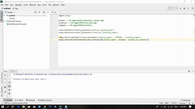
Task: Select 1.py in the project tree
Action: click(12, 18)
